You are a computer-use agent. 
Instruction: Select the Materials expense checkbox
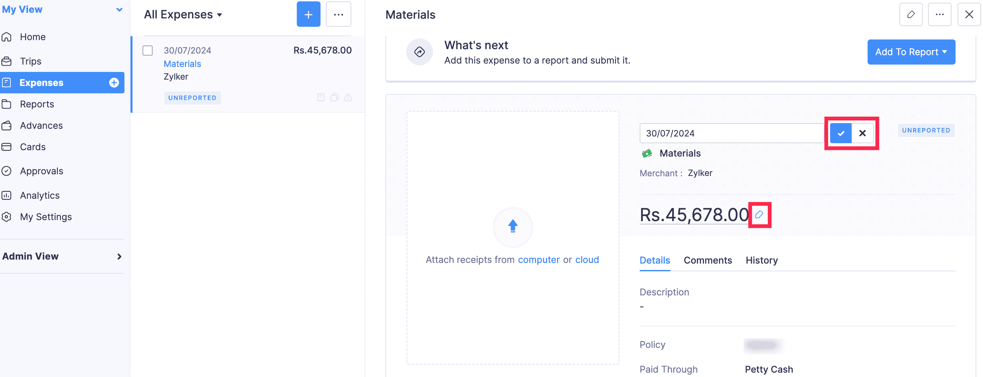point(148,51)
